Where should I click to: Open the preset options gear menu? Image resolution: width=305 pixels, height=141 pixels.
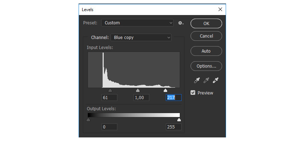click(181, 23)
